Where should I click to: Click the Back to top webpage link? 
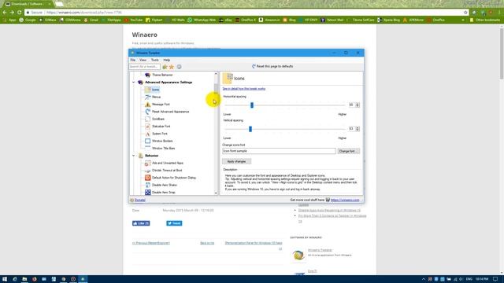pyautogui.click(x=207, y=243)
